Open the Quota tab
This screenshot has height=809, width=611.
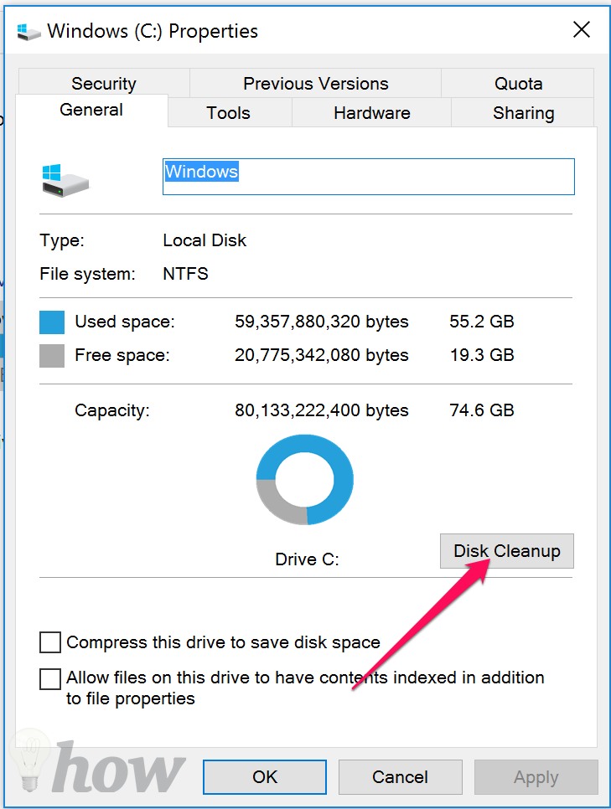coord(518,83)
